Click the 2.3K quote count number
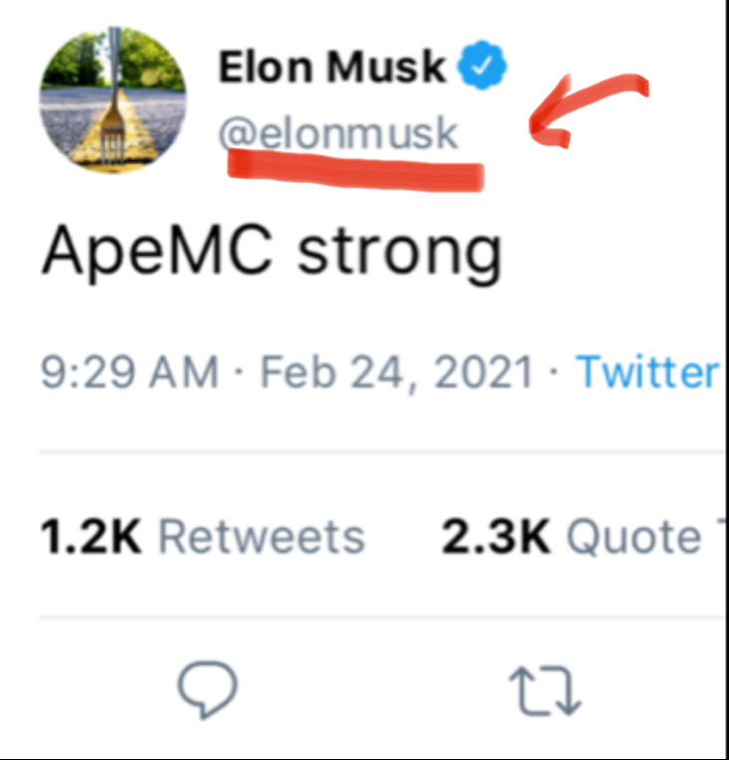Viewport: 729px width, 760px height. [495, 537]
